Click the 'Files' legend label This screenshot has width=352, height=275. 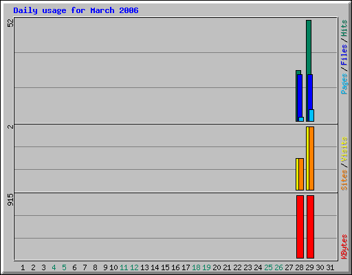(x=344, y=54)
